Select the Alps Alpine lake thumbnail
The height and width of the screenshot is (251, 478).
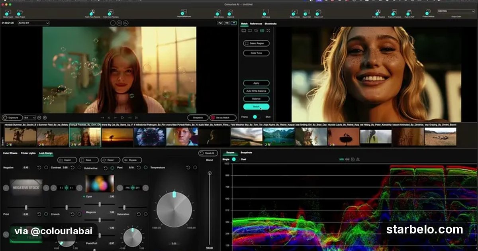(278, 136)
